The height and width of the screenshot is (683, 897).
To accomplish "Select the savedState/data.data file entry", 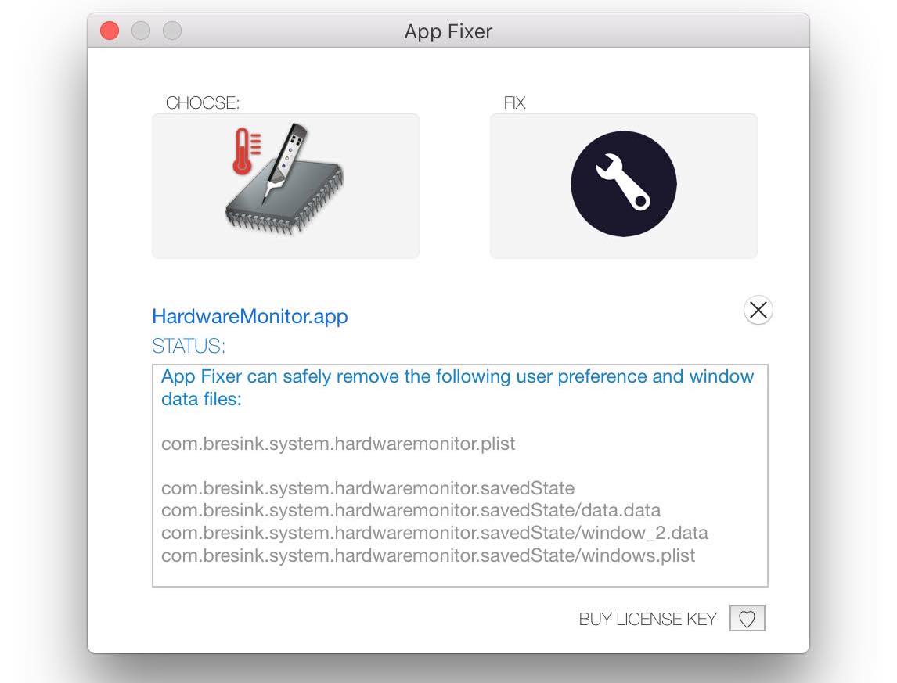I will 409,510.
